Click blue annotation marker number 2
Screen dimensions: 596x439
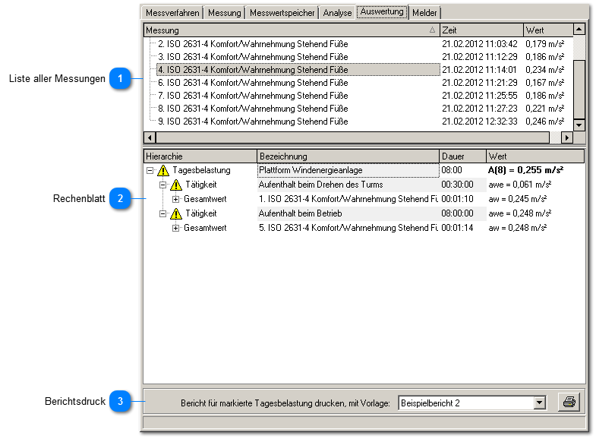point(119,199)
